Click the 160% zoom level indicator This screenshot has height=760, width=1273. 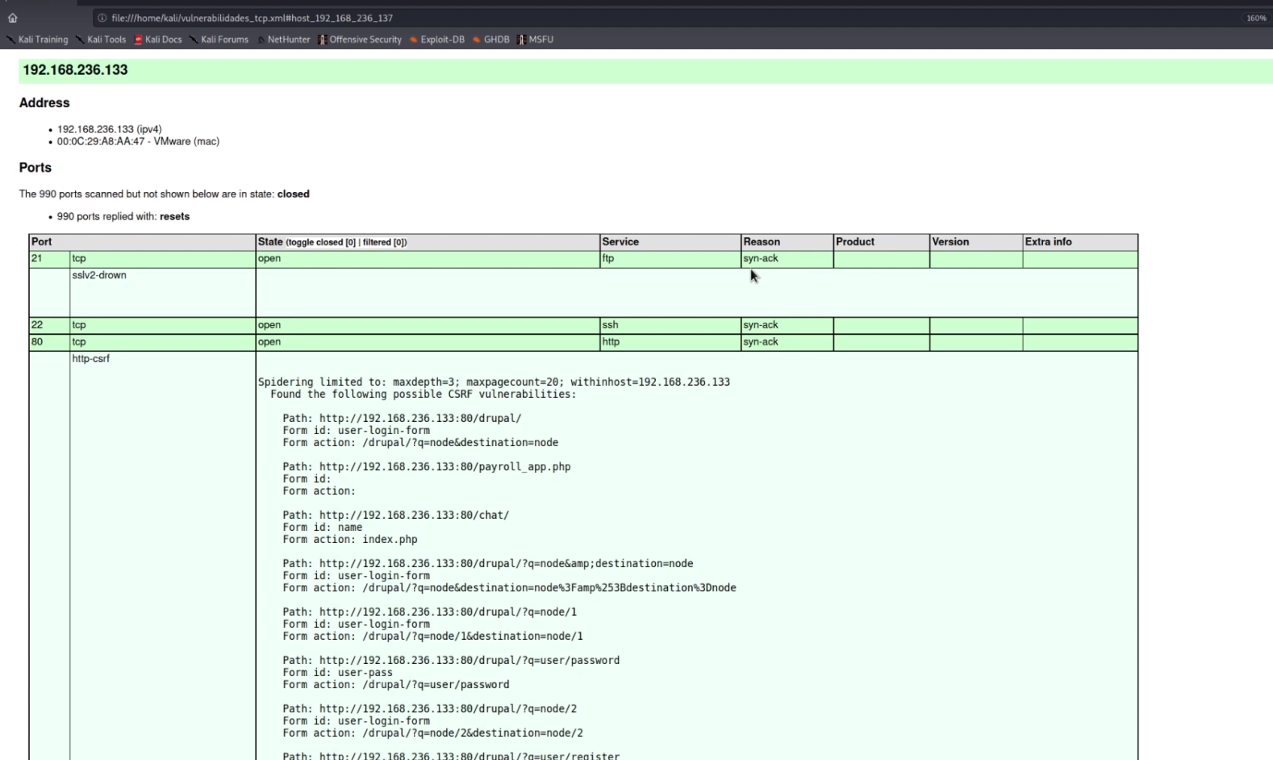(x=1256, y=18)
